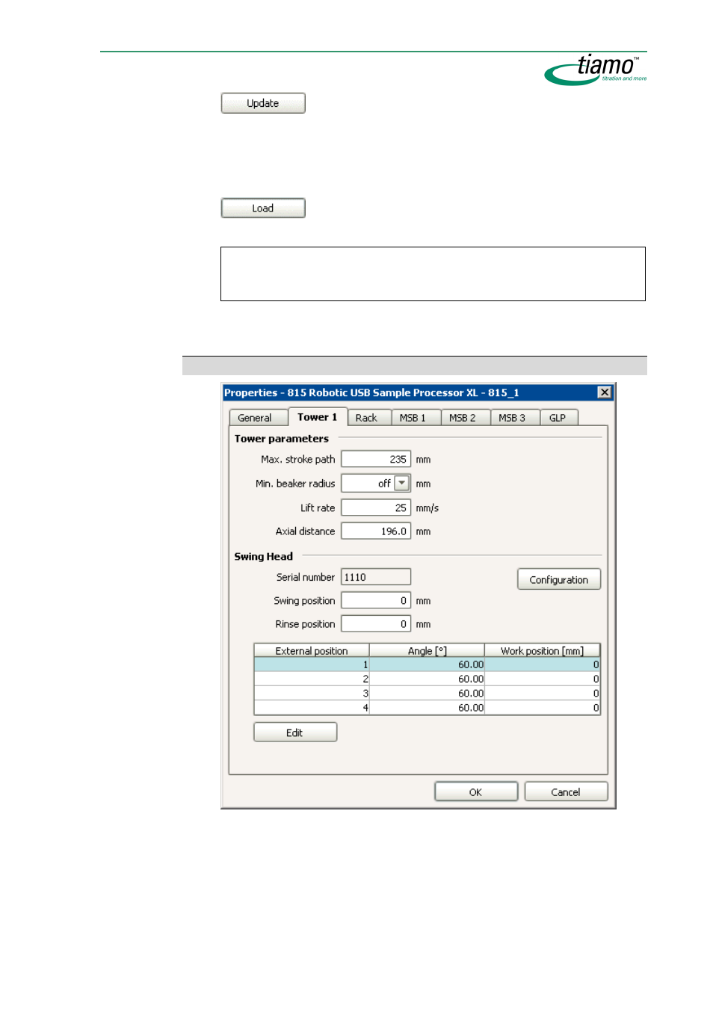Screen dimensions: 713x1009
Task: Switch to the MSB 1 tab
Action: click(416, 418)
